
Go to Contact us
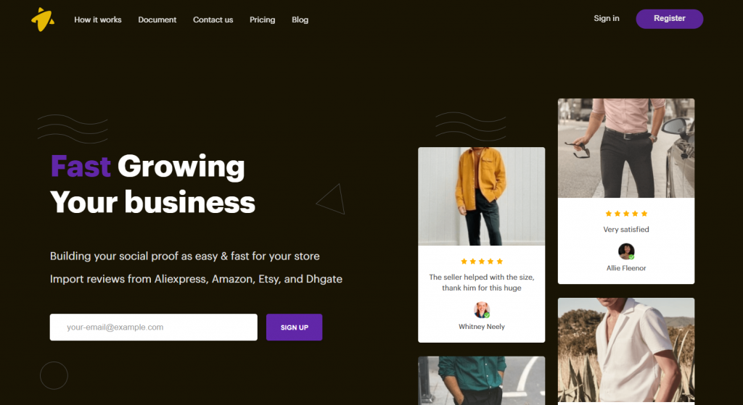pyautogui.click(x=213, y=20)
